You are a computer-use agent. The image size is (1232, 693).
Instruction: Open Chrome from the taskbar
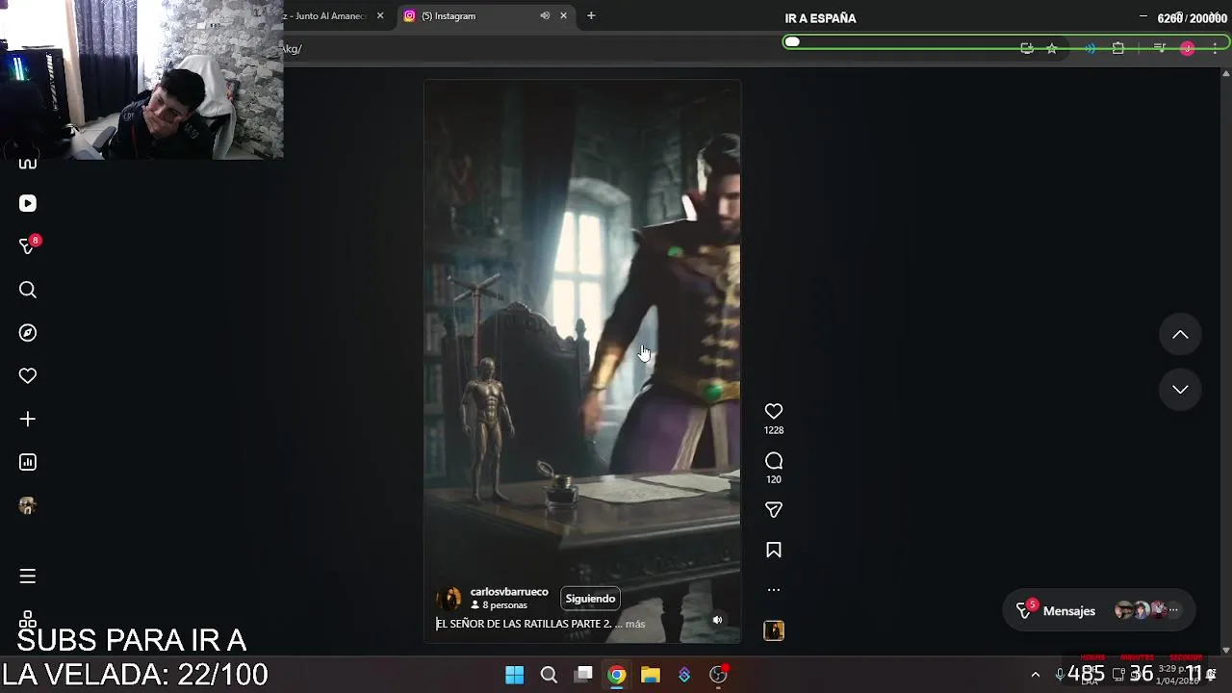[617, 675]
